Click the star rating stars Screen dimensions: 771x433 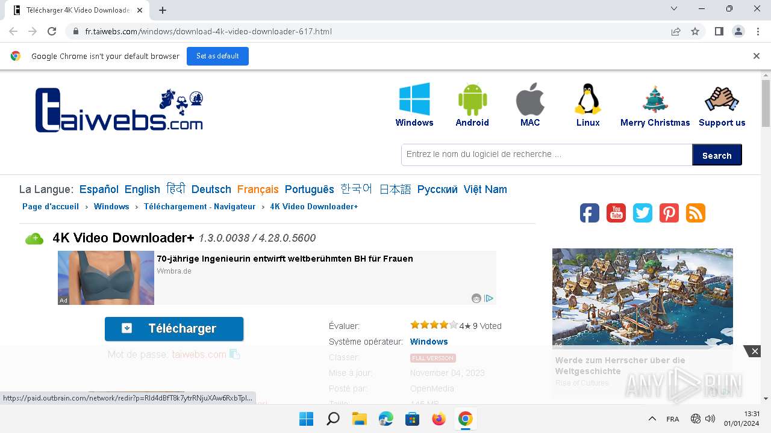434,325
